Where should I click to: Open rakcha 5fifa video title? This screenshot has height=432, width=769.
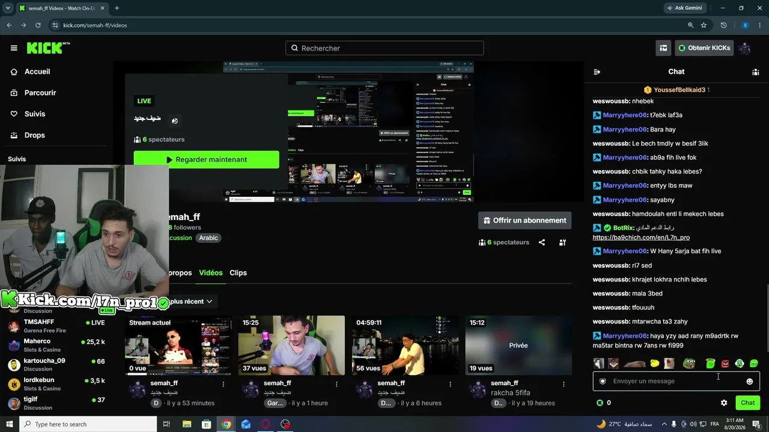(x=510, y=392)
